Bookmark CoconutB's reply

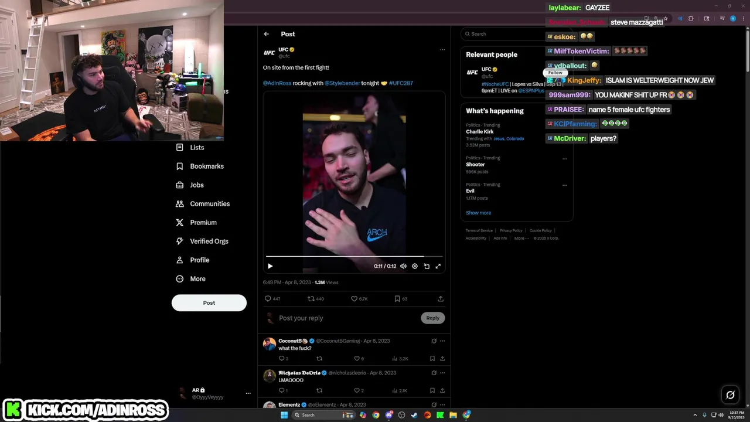pyautogui.click(x=432, y=359)
